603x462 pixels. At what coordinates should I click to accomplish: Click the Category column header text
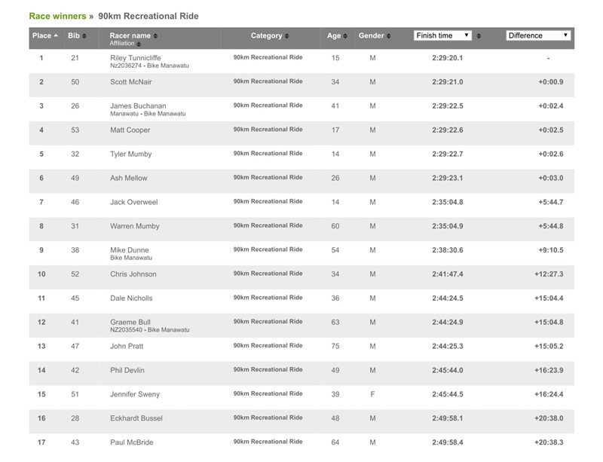(x=266, y=36)
